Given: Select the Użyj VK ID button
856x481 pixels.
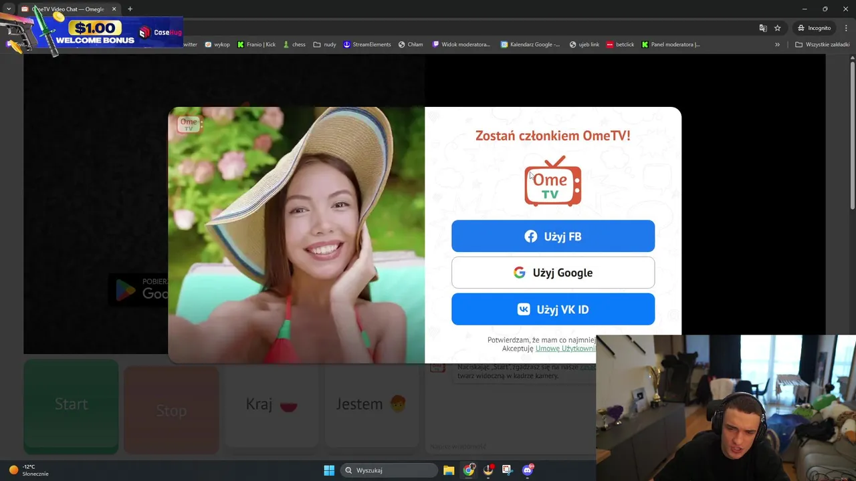Looking at the screenshot, I should coord(553,309).
